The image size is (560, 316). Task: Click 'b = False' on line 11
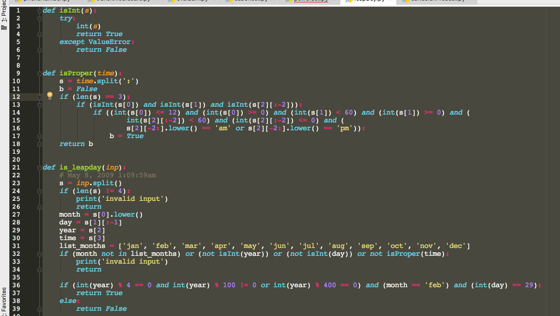78,89
